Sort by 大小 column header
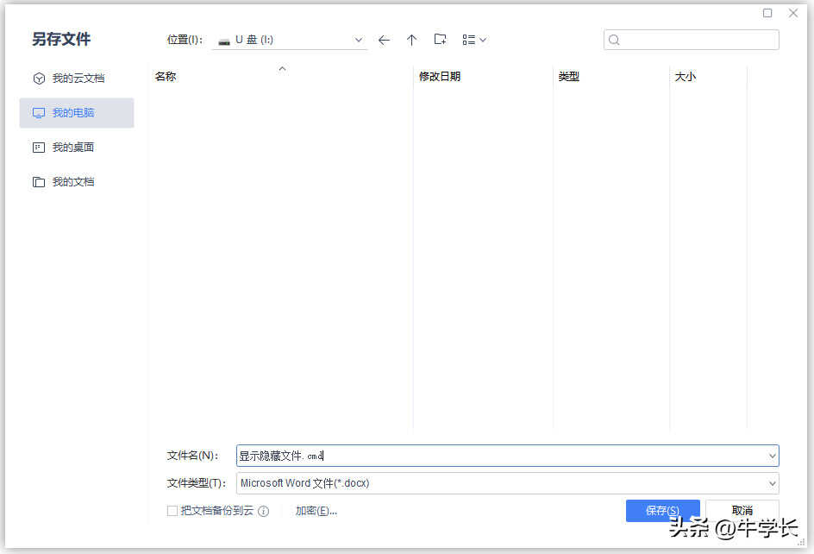Image resolution: width=814 pixels, height=554 pixels. coord(686,77)
